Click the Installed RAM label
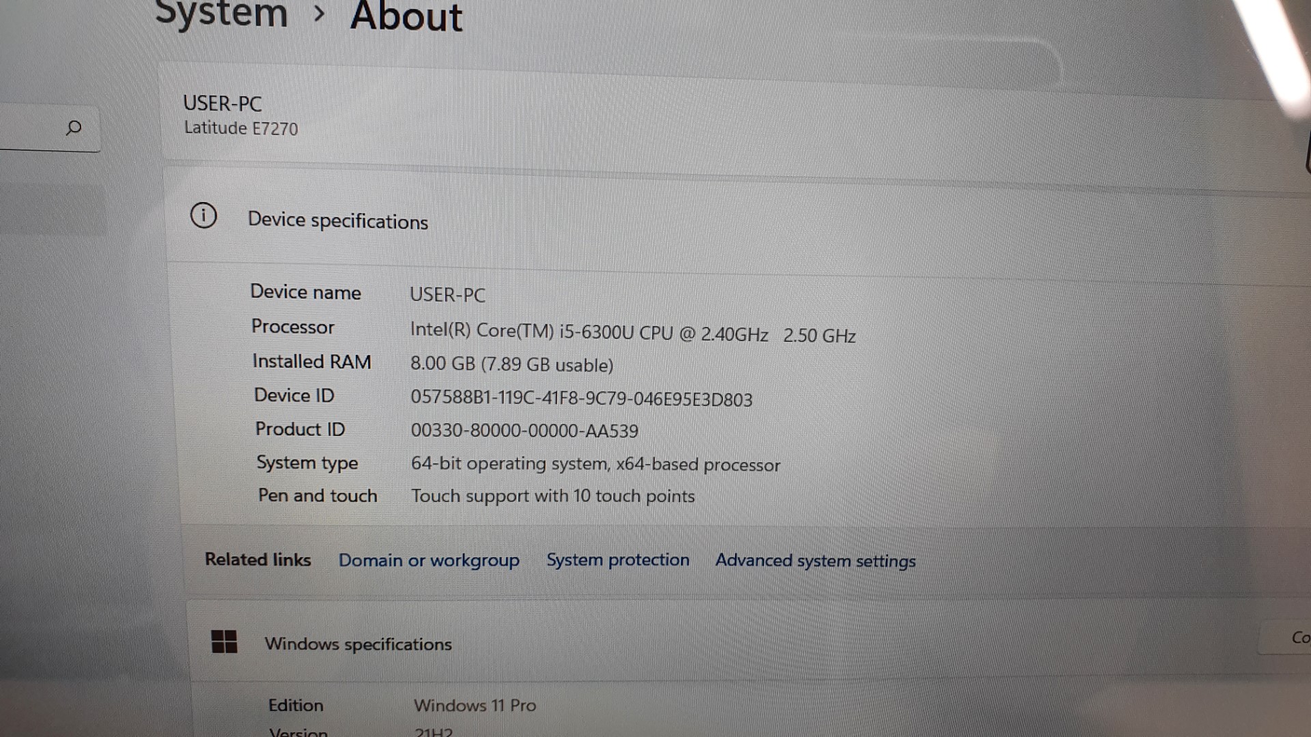 pyautogui.click(x=311, y=362)
